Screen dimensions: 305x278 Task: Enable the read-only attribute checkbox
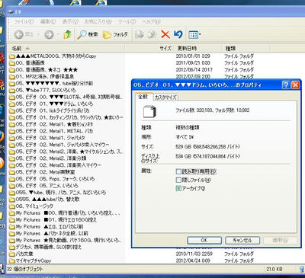click(178, 171)
